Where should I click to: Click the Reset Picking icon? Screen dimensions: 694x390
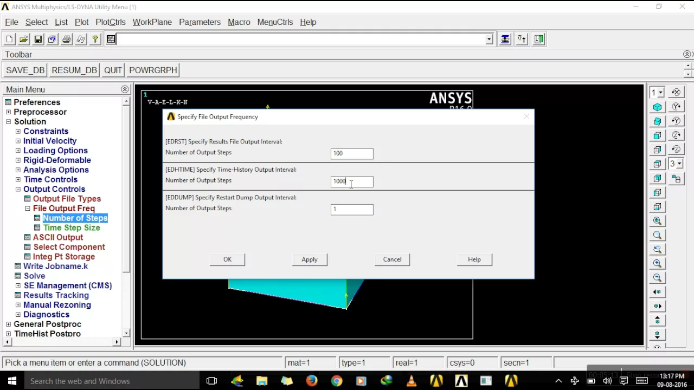click(x=522, y=39)
